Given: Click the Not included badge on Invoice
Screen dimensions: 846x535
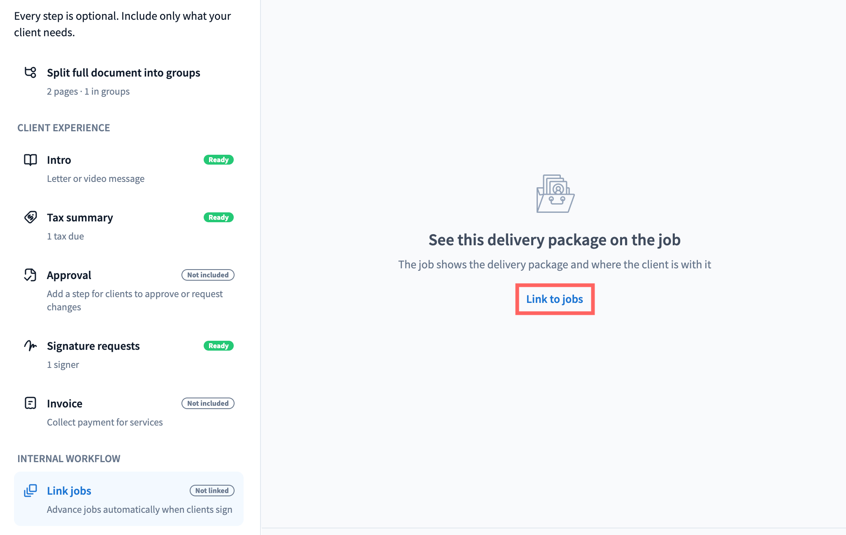Looking at the screenshot, I should 208,403.
